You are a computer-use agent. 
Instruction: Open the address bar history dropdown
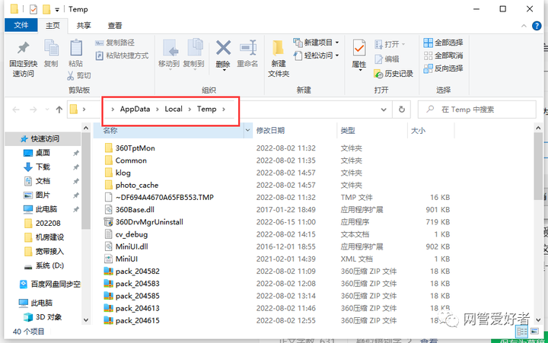pos(384,110)
